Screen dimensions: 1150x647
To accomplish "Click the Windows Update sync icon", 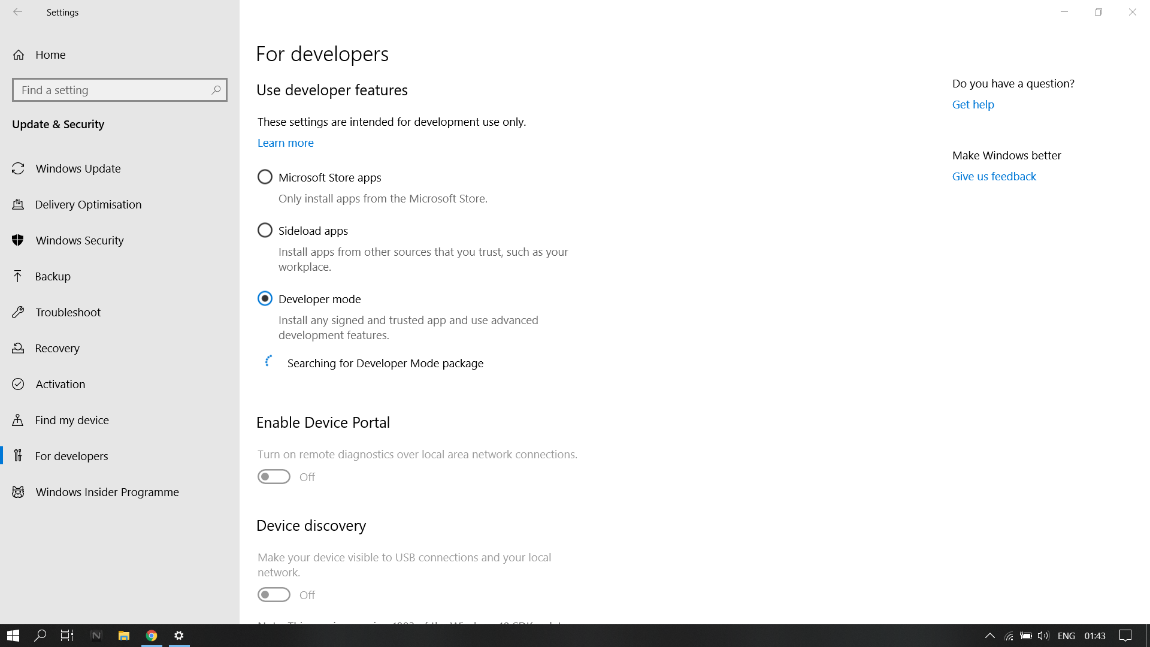I will [x=18, y=168].
